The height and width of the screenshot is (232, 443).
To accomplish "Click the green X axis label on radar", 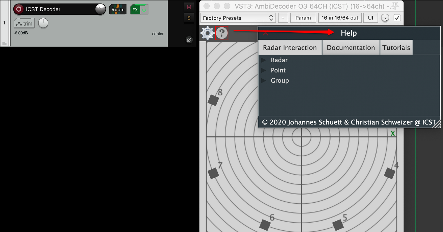I will (x=393, y=133).
